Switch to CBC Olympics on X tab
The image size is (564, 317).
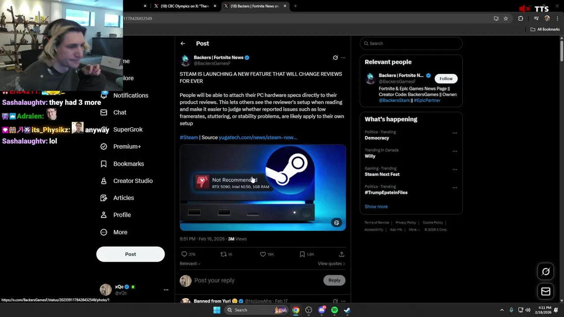(184, 6)
